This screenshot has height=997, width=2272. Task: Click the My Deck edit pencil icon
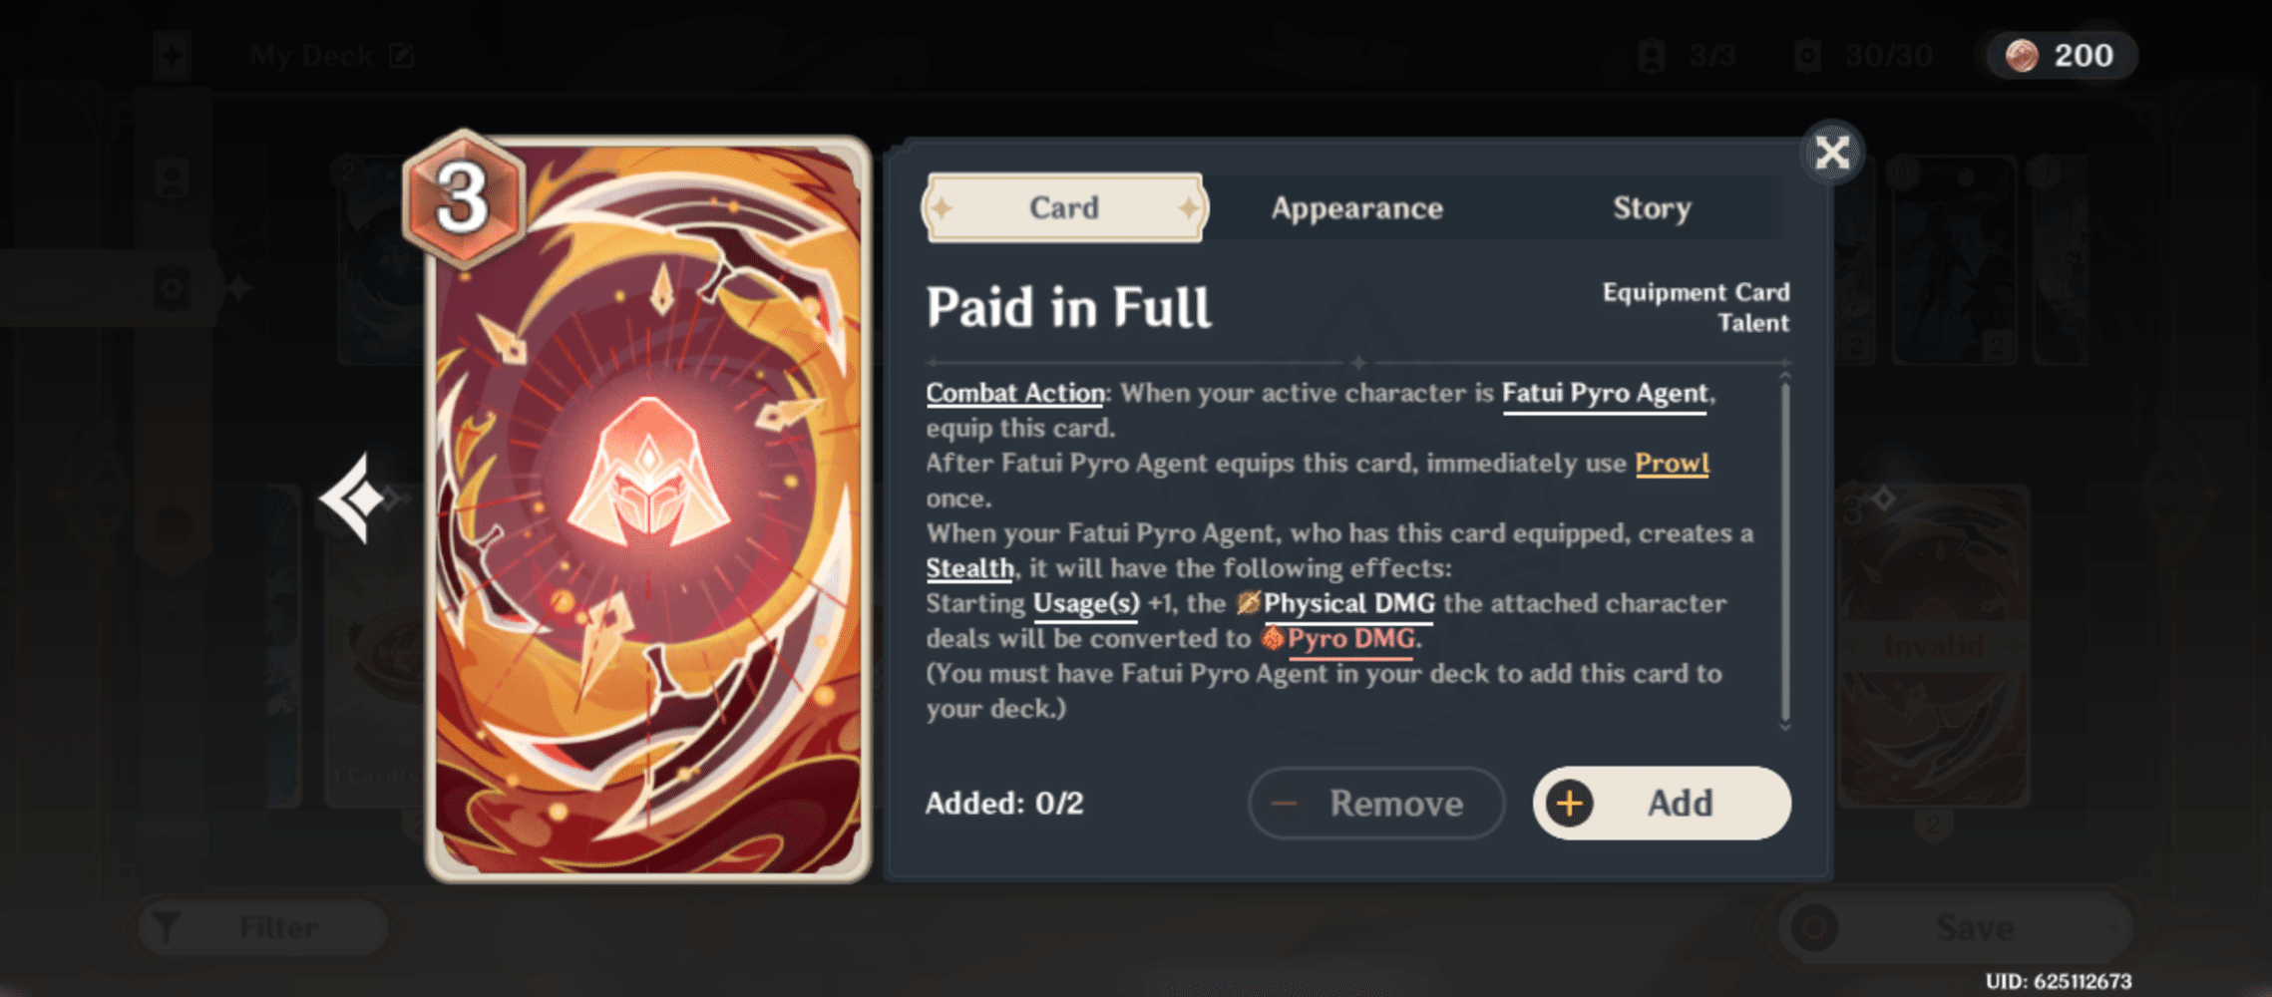(403, 55)
